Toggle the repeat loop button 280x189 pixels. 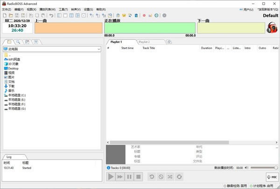click(x=180, y=176)
